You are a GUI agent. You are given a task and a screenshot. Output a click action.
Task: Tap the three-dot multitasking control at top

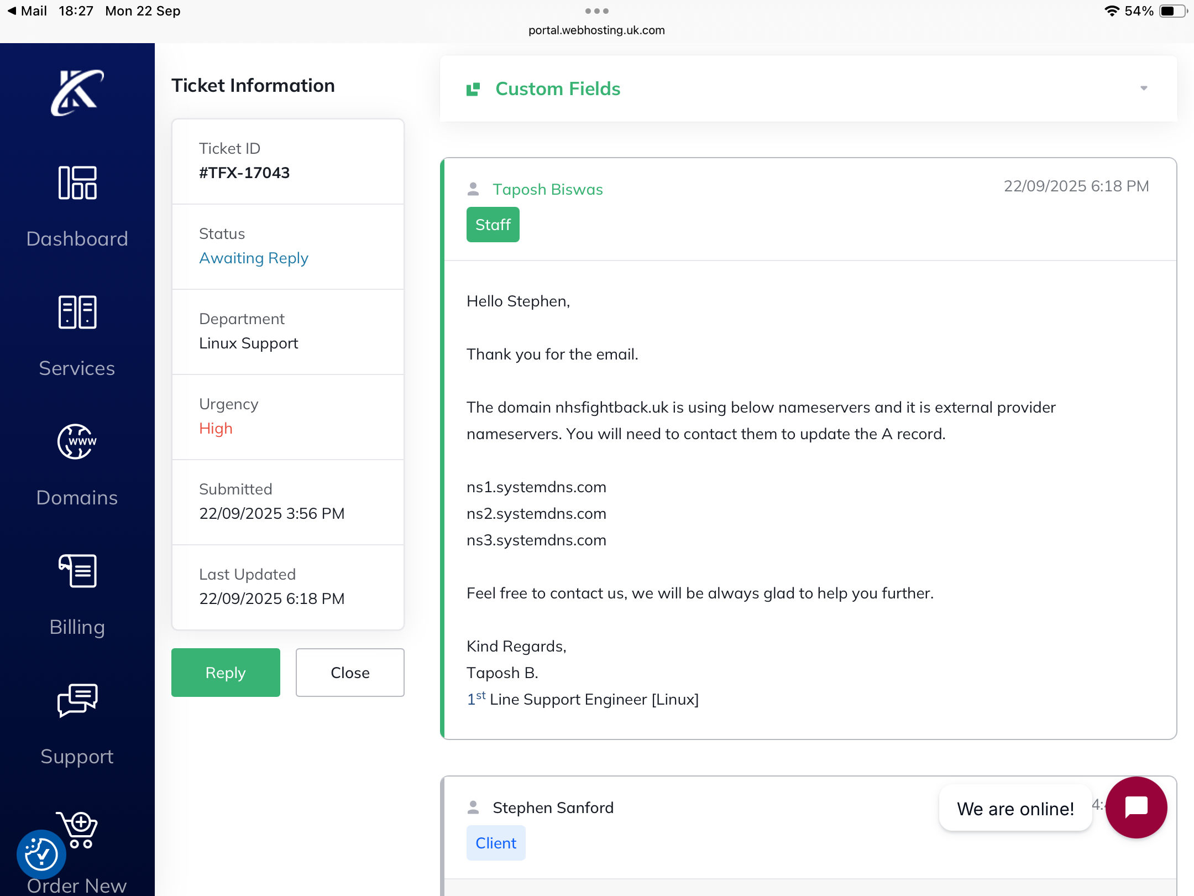[596, 11]
